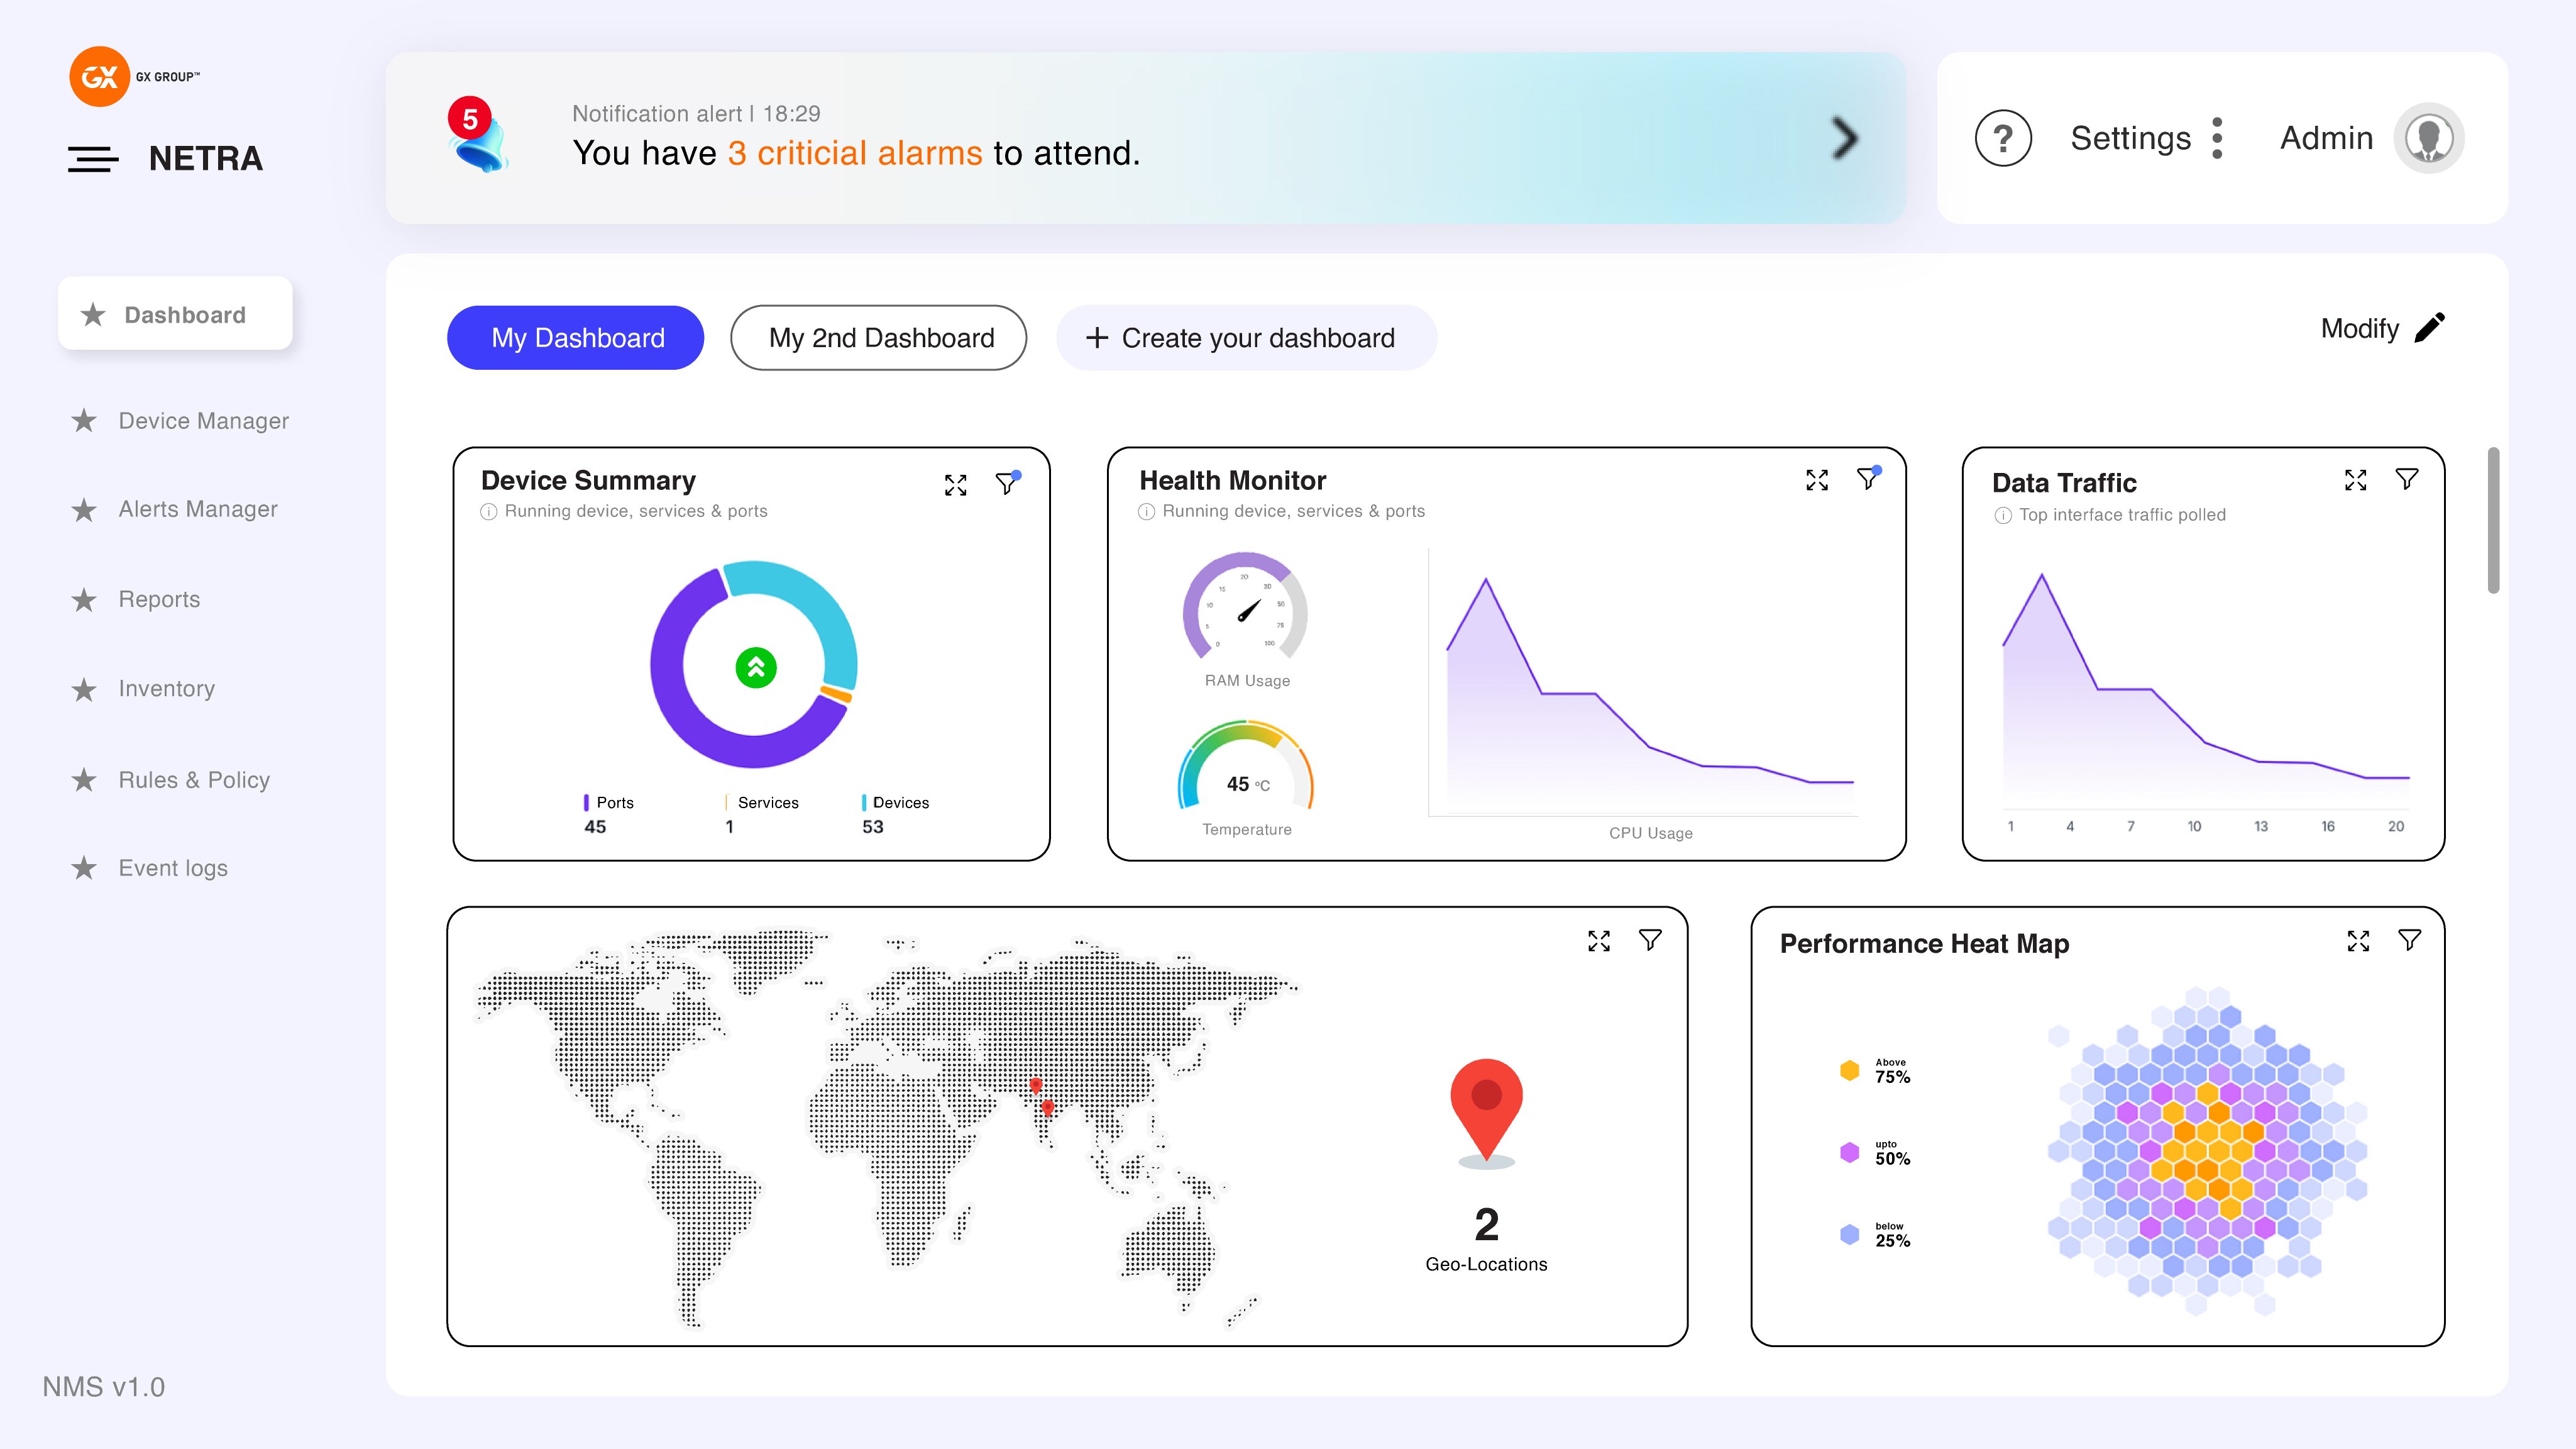Click Create your dashboard button
The image size is (2576, 1449).
tap(1246, 338)
